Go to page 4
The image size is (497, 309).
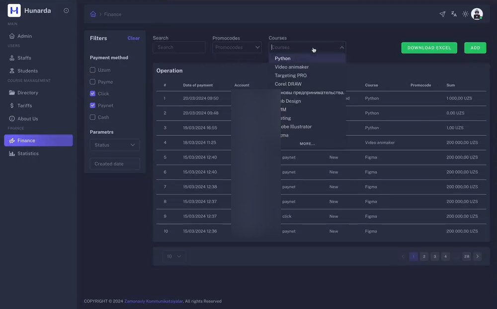pos(445,256)
